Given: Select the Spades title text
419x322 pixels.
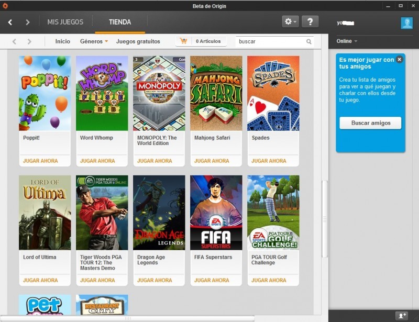Looking at the screenshot, I should pos(260,138).
